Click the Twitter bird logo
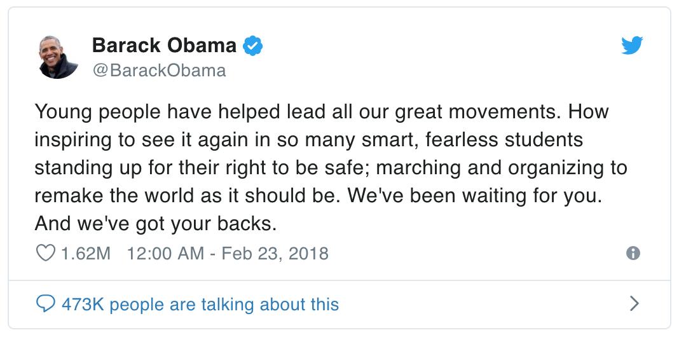 tap(632, 45)
